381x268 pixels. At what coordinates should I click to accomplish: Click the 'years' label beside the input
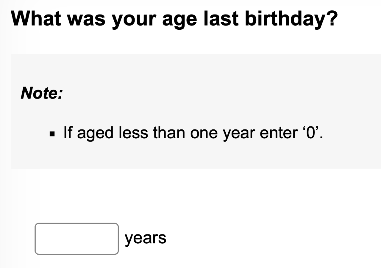point(146,238)
